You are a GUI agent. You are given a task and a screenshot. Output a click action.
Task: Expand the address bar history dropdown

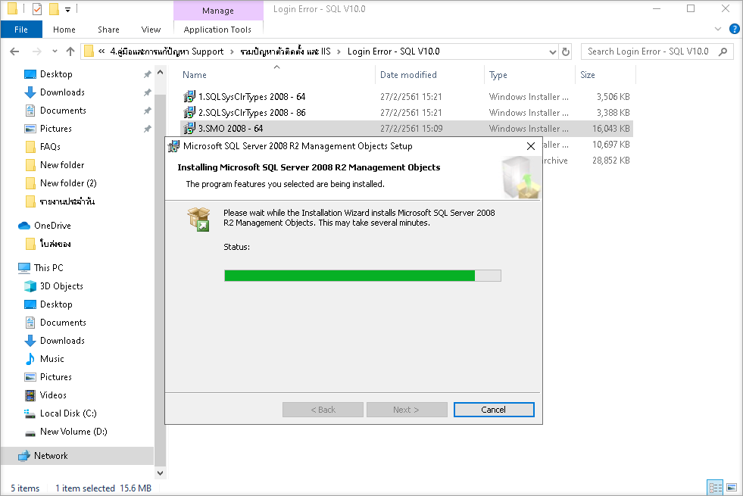(x=552, y=51)
